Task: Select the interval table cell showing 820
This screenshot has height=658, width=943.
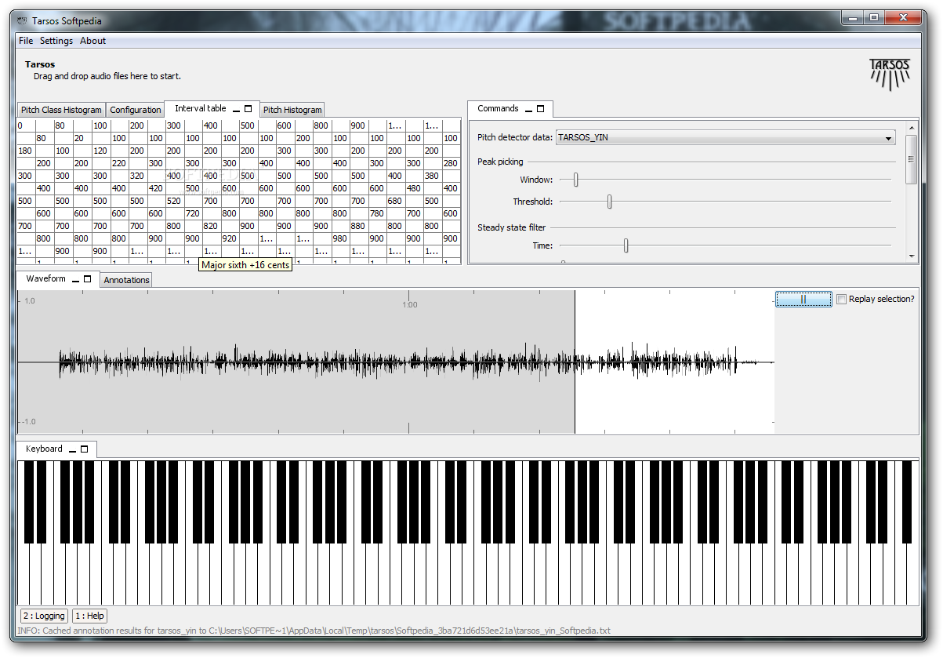Action: click(211, 226)
